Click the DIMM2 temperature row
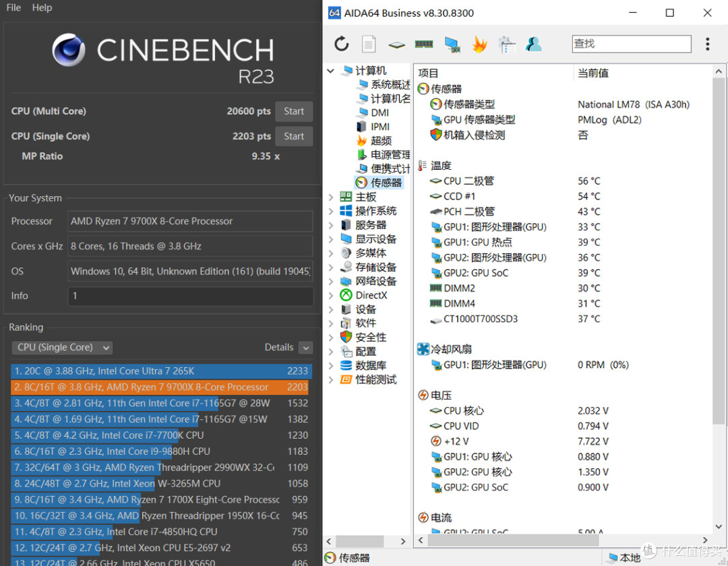This screenshot has width=728, height=566. pyautogui.click(x=563, y=288)
